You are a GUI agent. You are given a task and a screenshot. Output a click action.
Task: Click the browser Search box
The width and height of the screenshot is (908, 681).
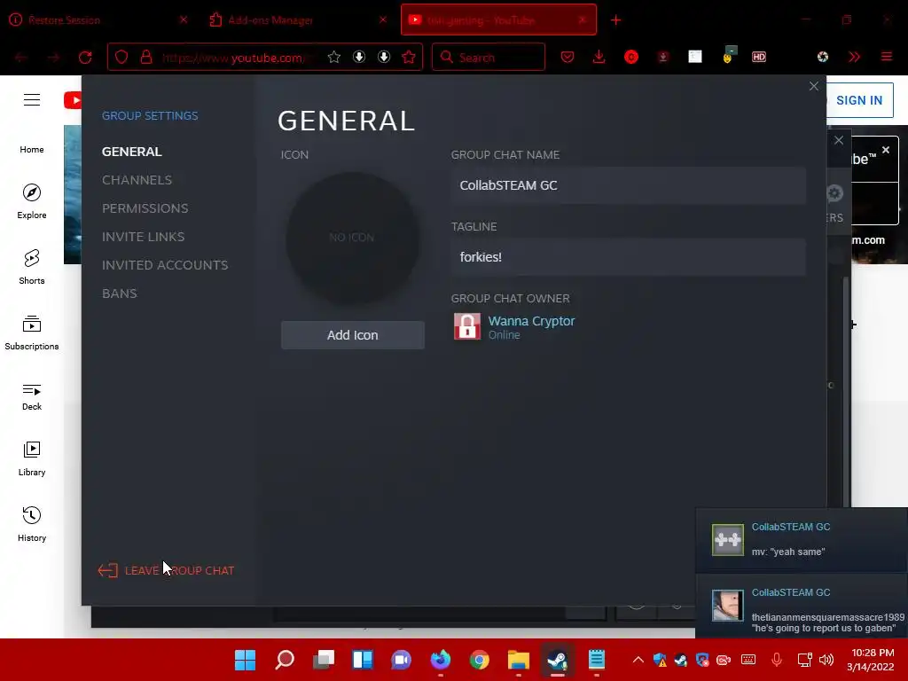point(489,58)
